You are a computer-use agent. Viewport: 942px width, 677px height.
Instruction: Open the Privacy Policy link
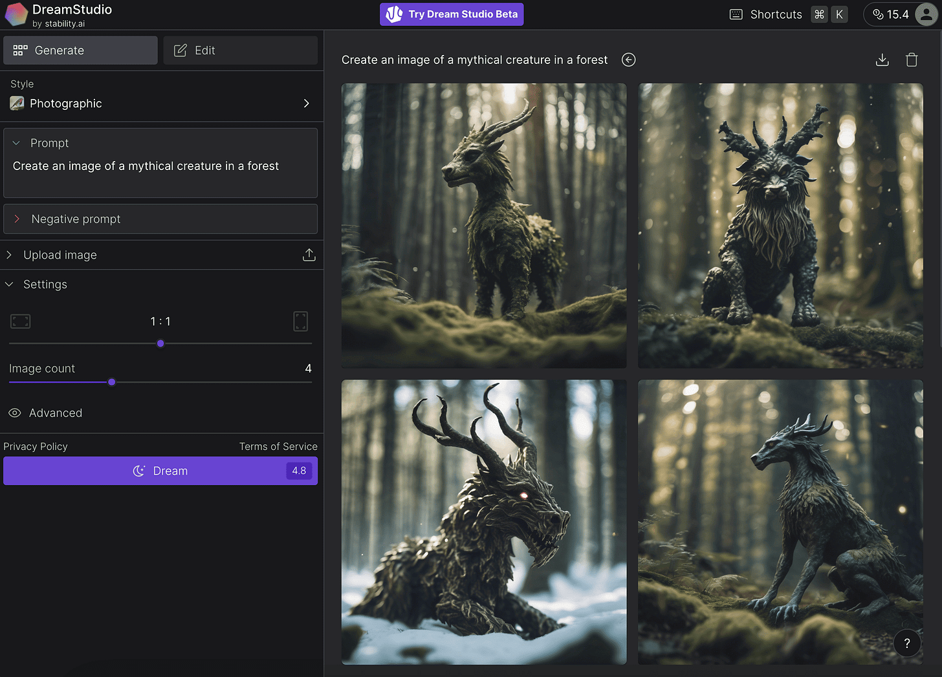pos(36,446)
